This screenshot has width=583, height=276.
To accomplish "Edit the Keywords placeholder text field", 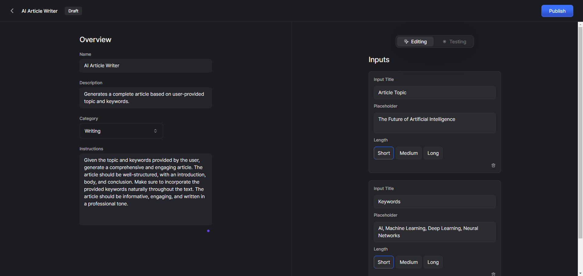I will tap(435, 232).
